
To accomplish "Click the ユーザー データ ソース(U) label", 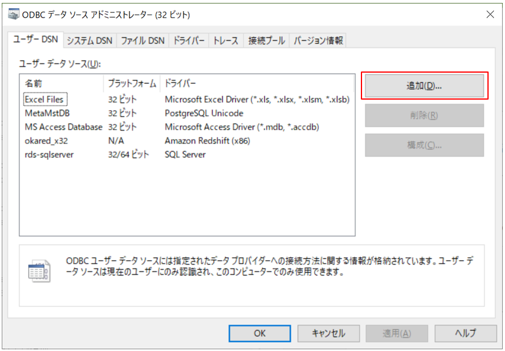I will click(x=60, y=64).
